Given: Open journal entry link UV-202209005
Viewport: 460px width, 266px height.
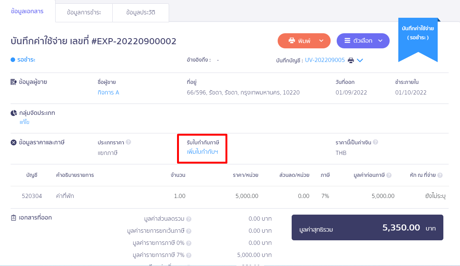Looking at the screenshot, I should (325, 60).
